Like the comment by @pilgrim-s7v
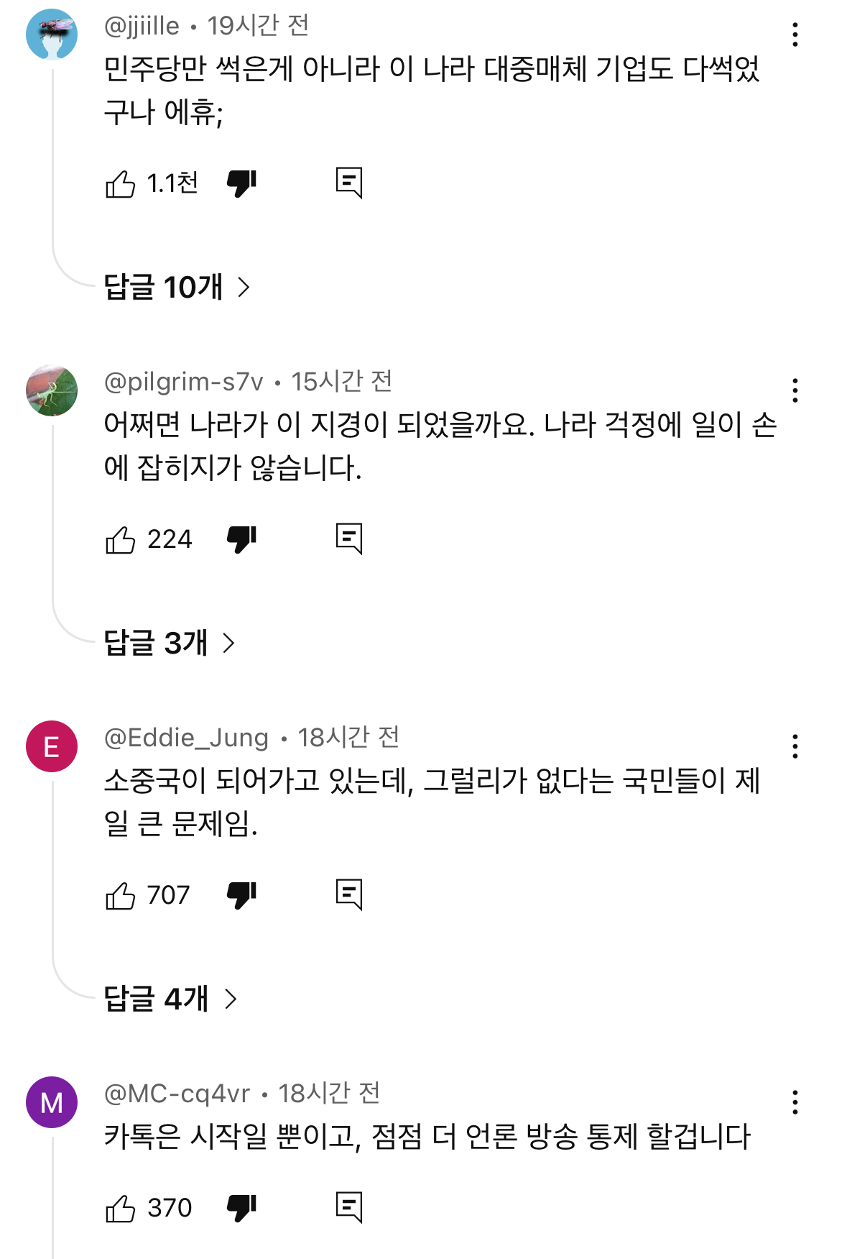The image size is (847, 1259). (x=120, y=540)
